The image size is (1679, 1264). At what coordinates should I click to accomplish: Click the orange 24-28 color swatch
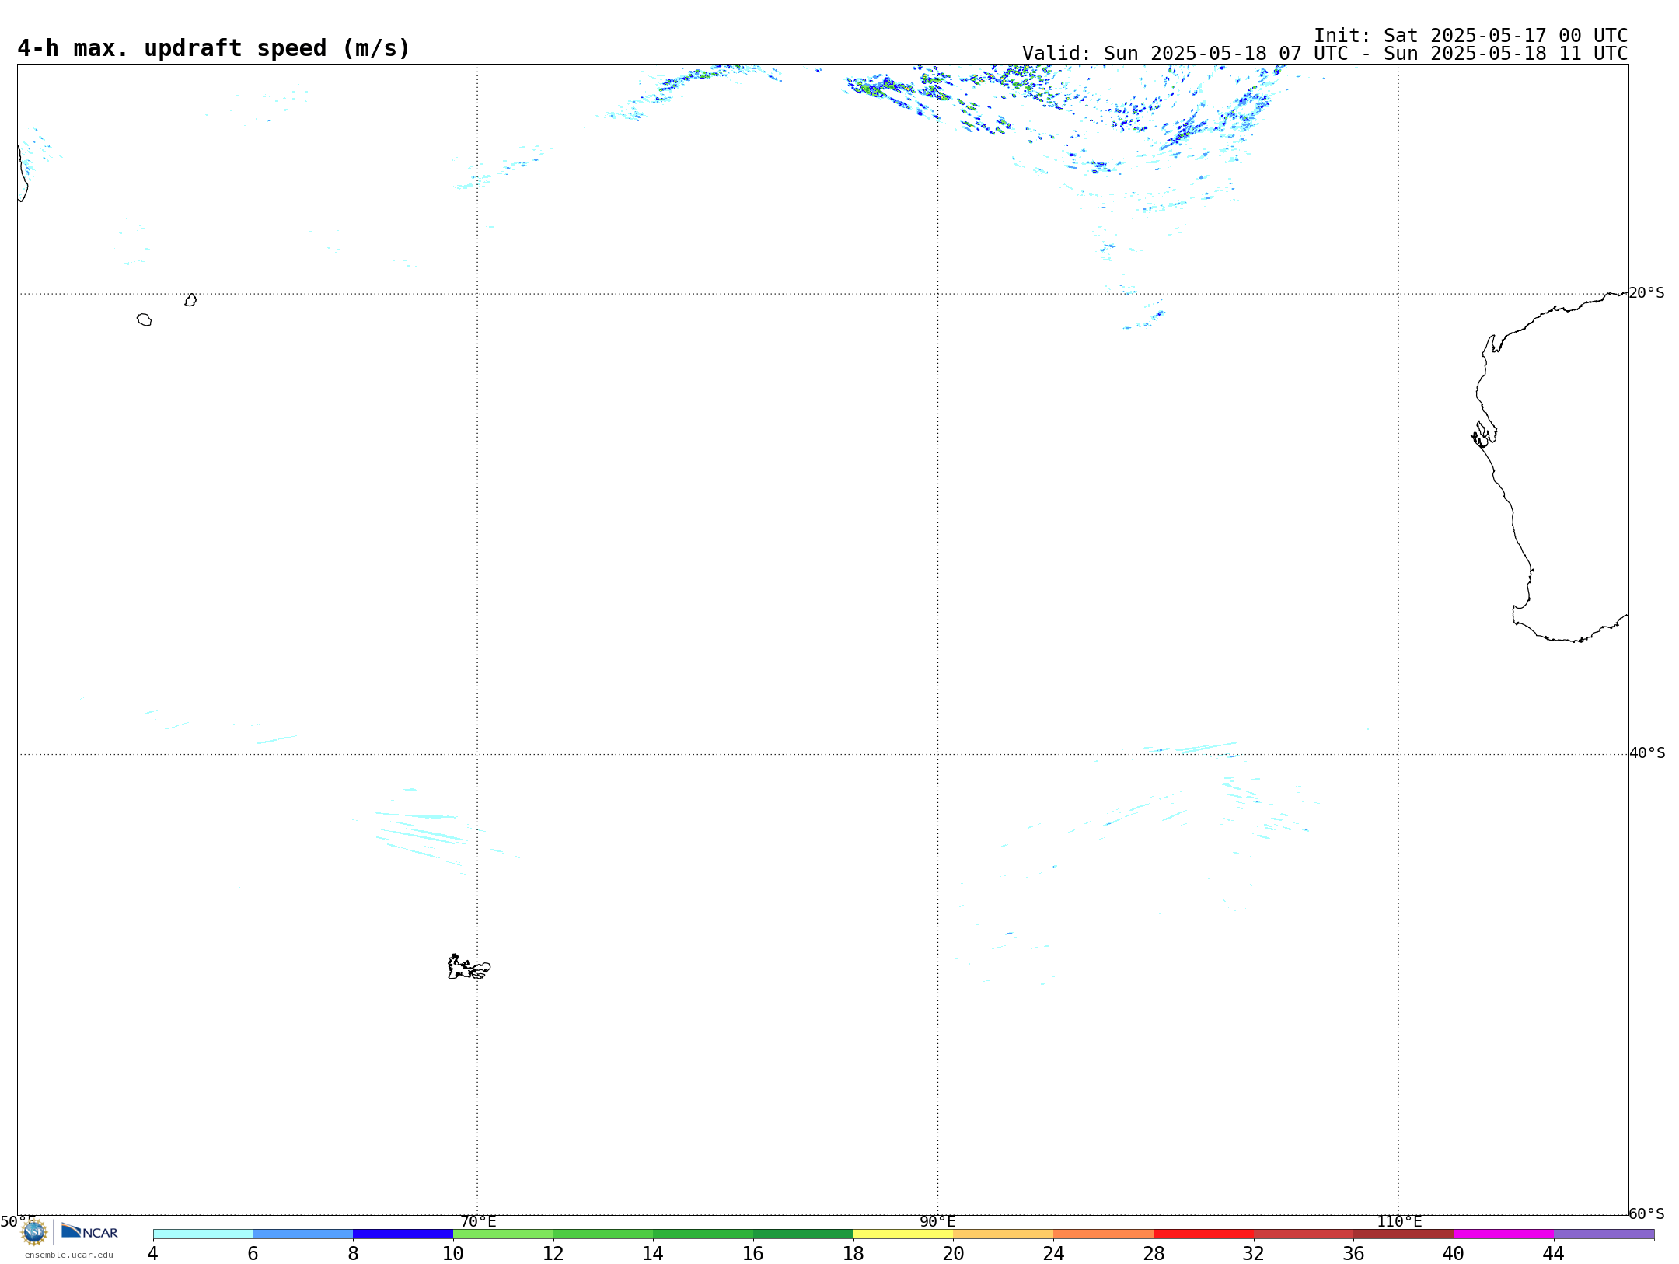[x=1104, y=1234]
